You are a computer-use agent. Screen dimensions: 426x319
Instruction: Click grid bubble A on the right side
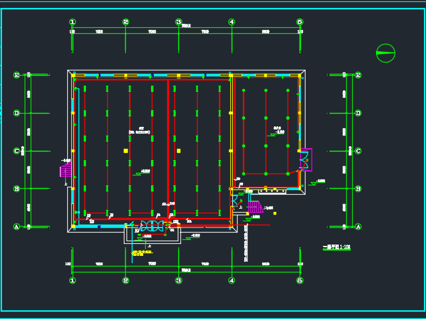(x=358, y=227)
